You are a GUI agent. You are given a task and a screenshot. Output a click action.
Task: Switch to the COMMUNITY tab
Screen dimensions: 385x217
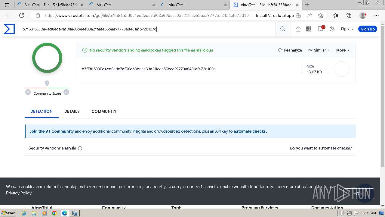point(104,111)
